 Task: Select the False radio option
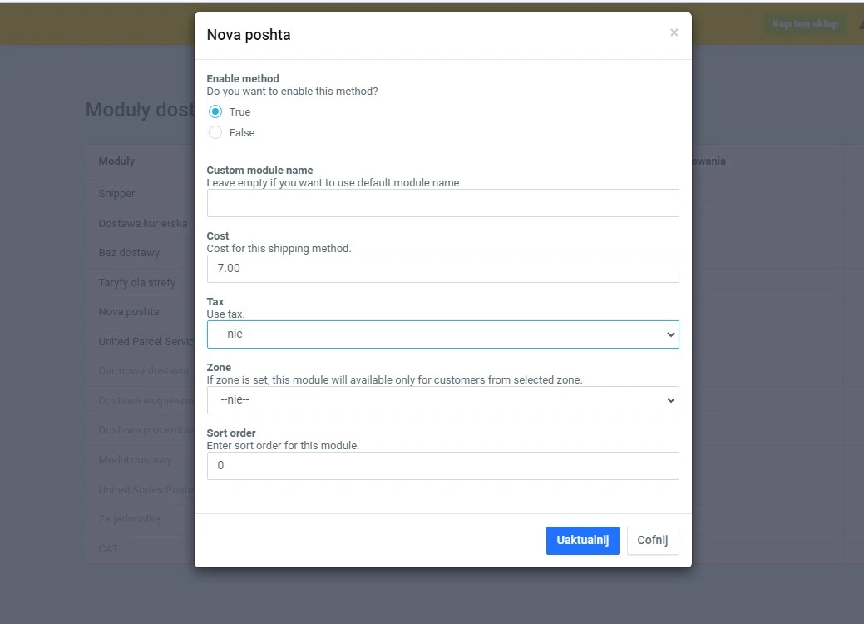(215, 132)
